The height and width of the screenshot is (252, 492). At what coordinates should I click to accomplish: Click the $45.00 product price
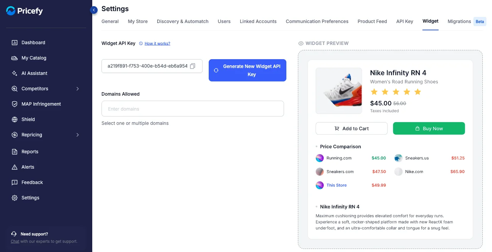coord(381,103)
